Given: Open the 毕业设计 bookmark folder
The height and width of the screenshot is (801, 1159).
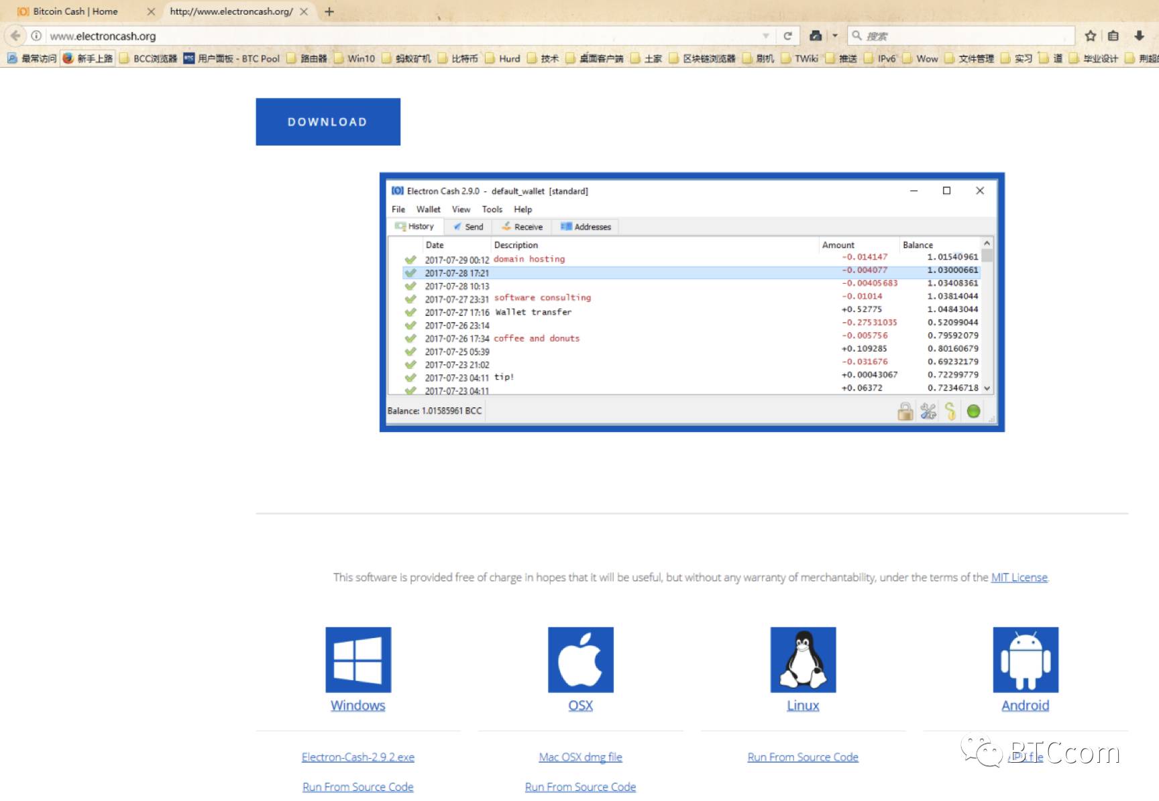Looking at the screenshot, I should [1094, 58].
